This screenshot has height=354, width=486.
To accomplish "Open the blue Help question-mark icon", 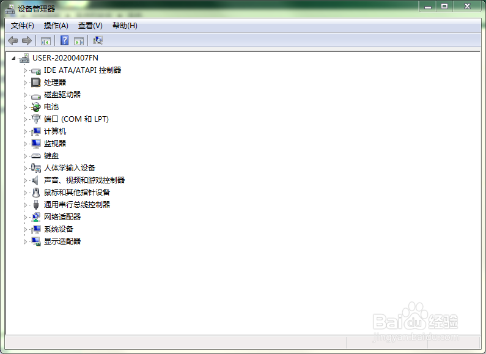I will click(64, 40).
